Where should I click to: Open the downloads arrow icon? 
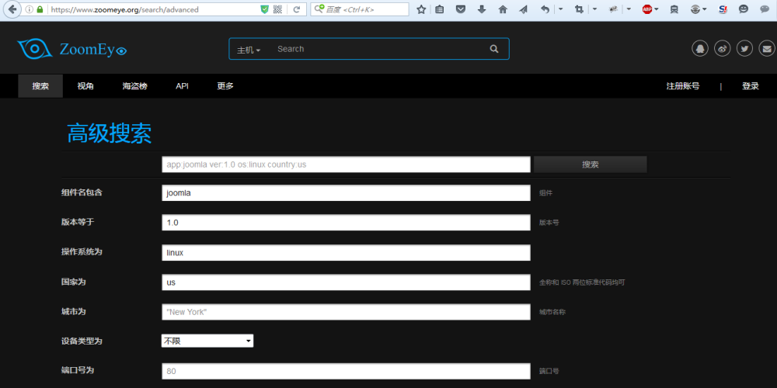[482, 9]
